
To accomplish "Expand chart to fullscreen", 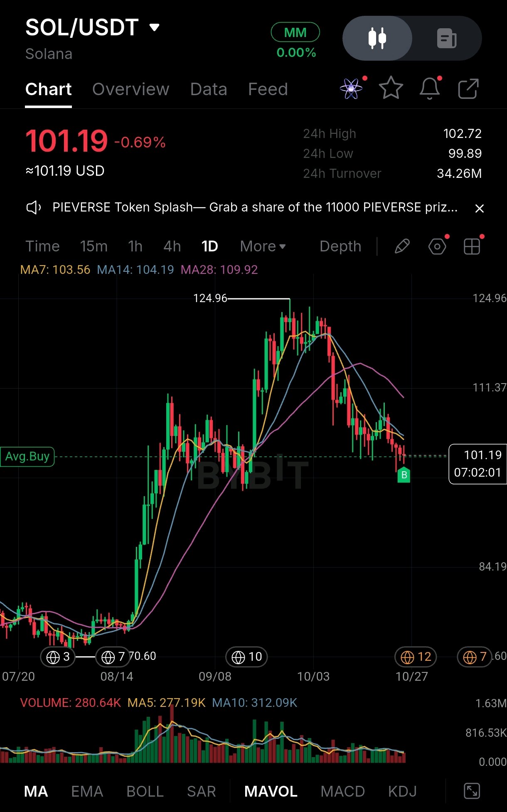I will [472, 791].
